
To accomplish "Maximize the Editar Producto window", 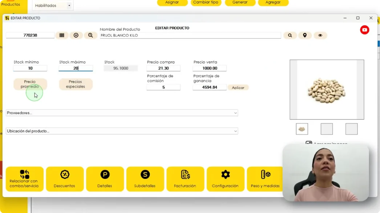I will point(358,18).
